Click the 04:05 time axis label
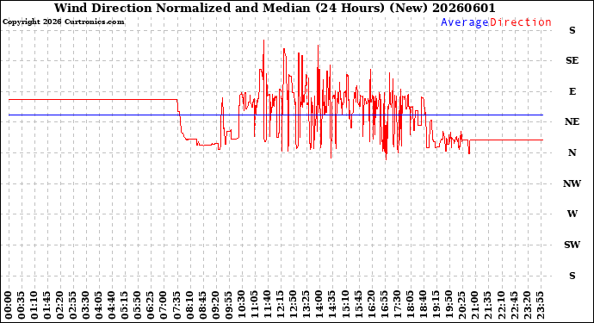Image resolution: width=594 pixels, height=323 pixels. coord(99,306)
